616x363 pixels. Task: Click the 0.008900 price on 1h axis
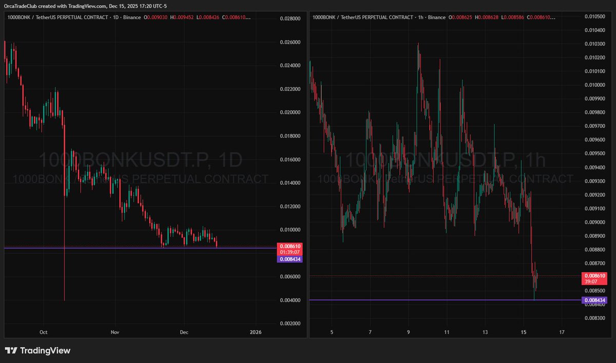click(x=595, y=236)
